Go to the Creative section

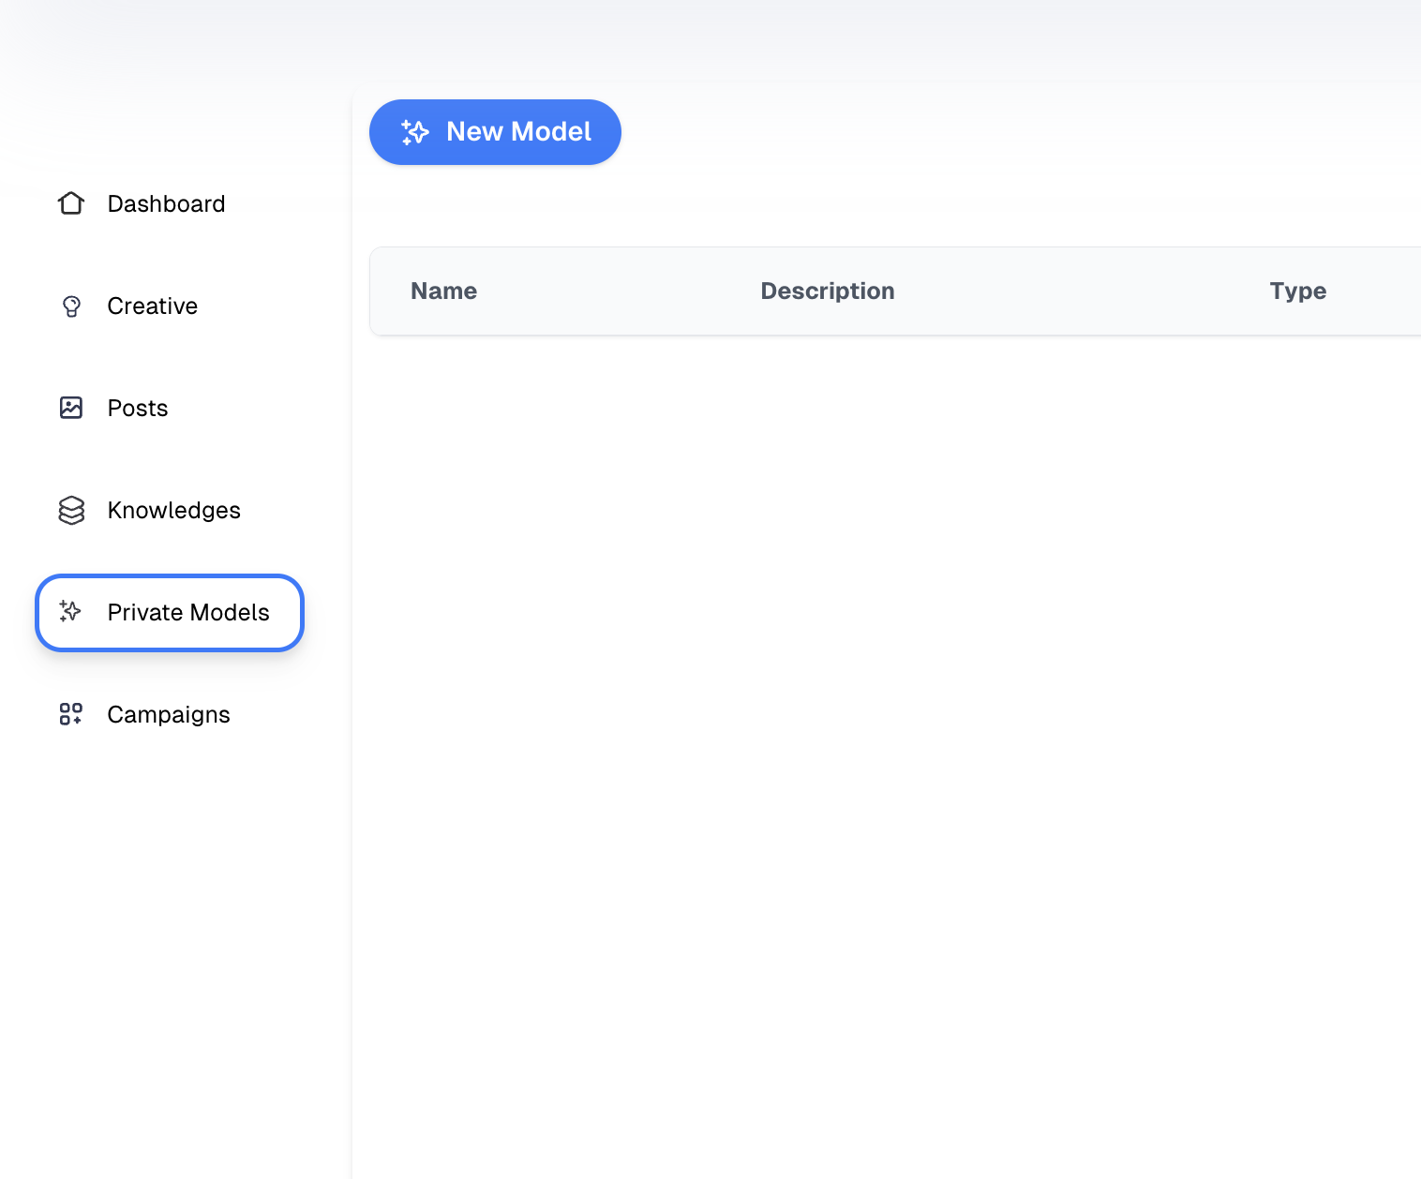click(x=152, y=306)
